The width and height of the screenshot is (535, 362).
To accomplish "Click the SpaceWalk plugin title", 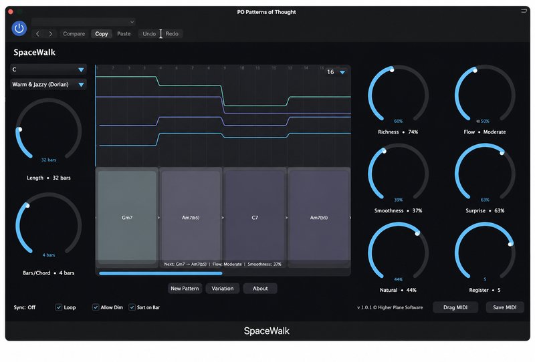I will 35,52.
